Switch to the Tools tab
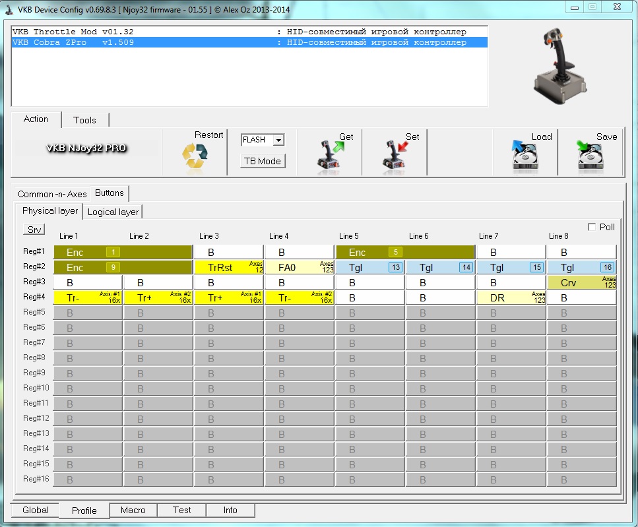 coord(84,120)
